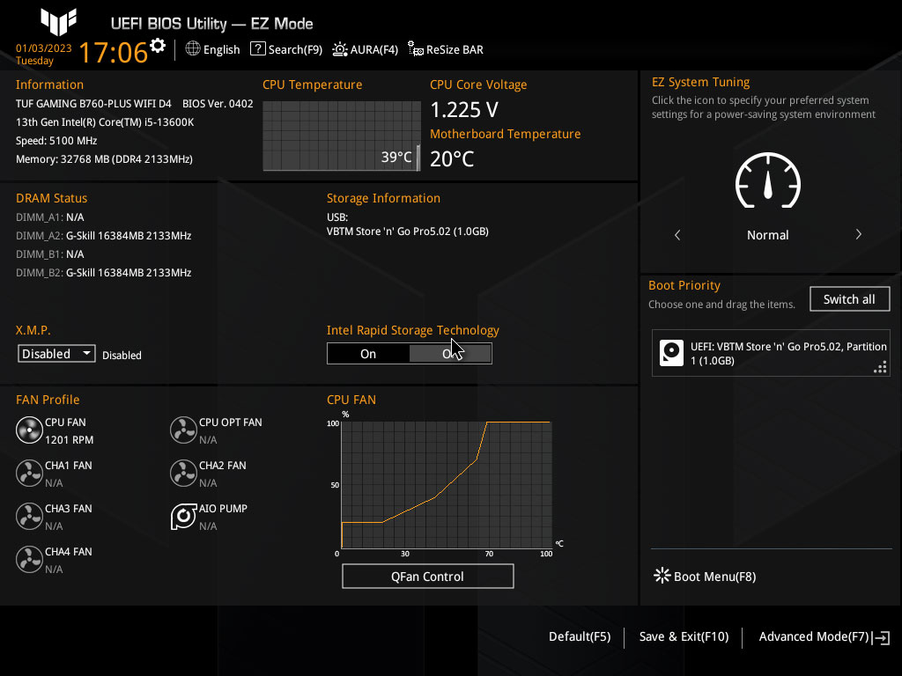Click the CPU OPT FAN icon

[x=183, y=430]
